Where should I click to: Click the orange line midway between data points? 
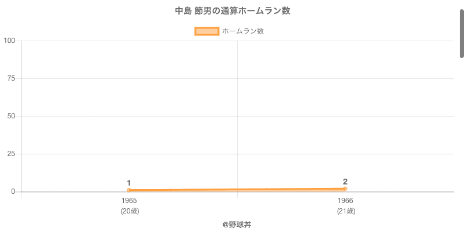point(237,189)
